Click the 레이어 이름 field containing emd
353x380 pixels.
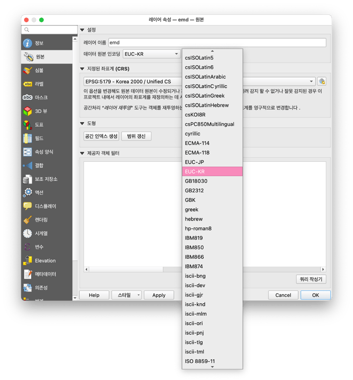[x=217, y=43]
